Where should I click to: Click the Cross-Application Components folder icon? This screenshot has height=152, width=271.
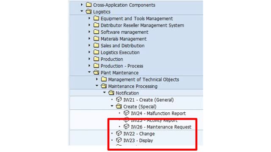tap(88, 5)
